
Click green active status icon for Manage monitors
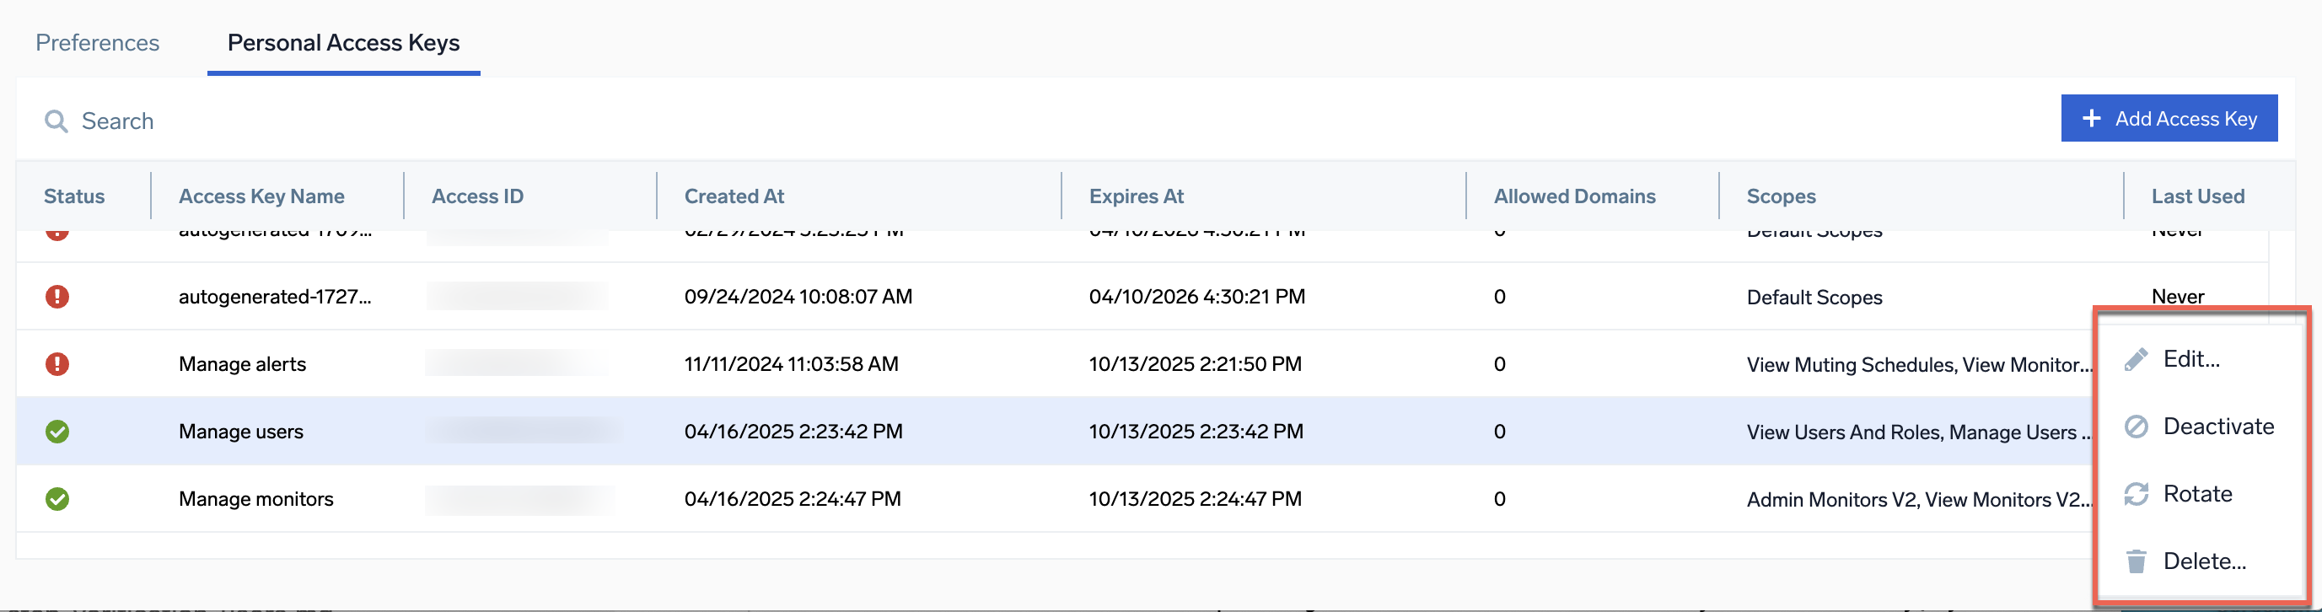coord(56,498)
